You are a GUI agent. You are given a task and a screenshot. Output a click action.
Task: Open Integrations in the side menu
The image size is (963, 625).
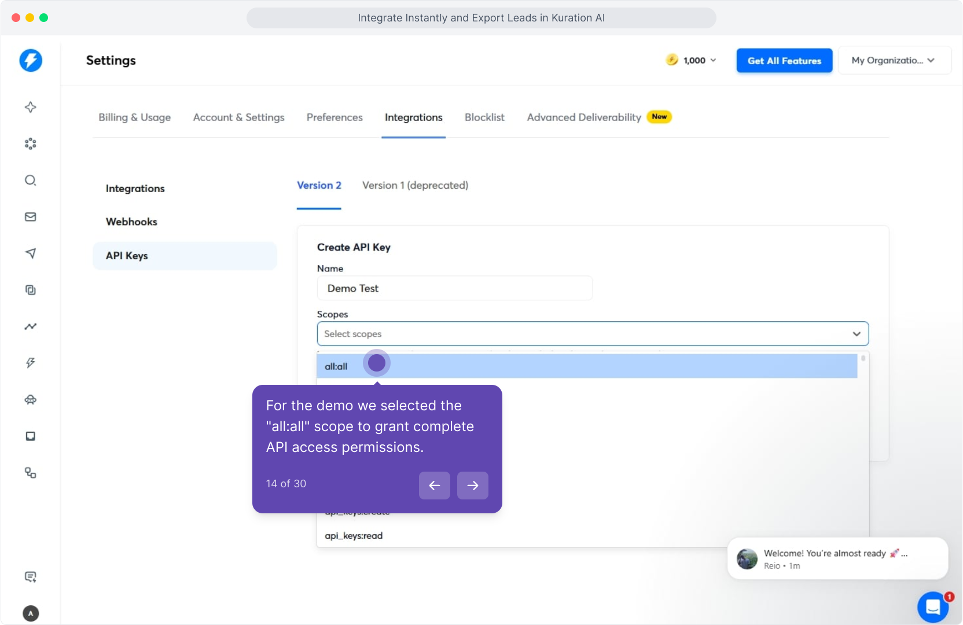pos(135,189)
